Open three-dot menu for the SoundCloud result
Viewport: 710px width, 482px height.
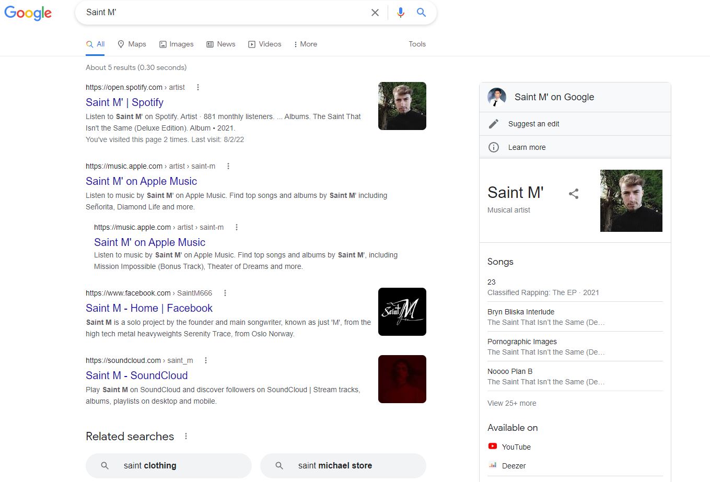(x=206, y=360)
